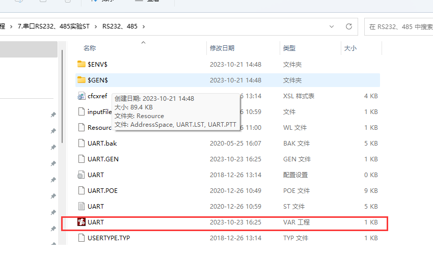Click the 0 KB size of UART 配置设置
The width and height of the screenshot is (433, 255).
tap(371, 175)
